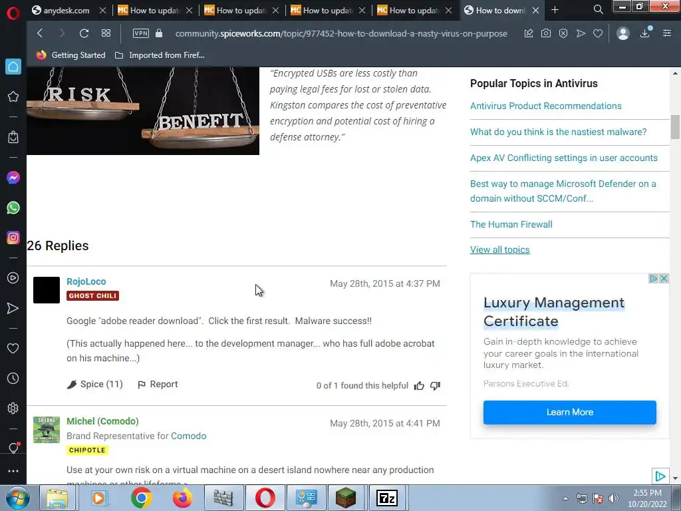Open 'What do you think is the nastiest malware?'
Image resolution: width=681 pixels, height=511 pixels.
558,132
